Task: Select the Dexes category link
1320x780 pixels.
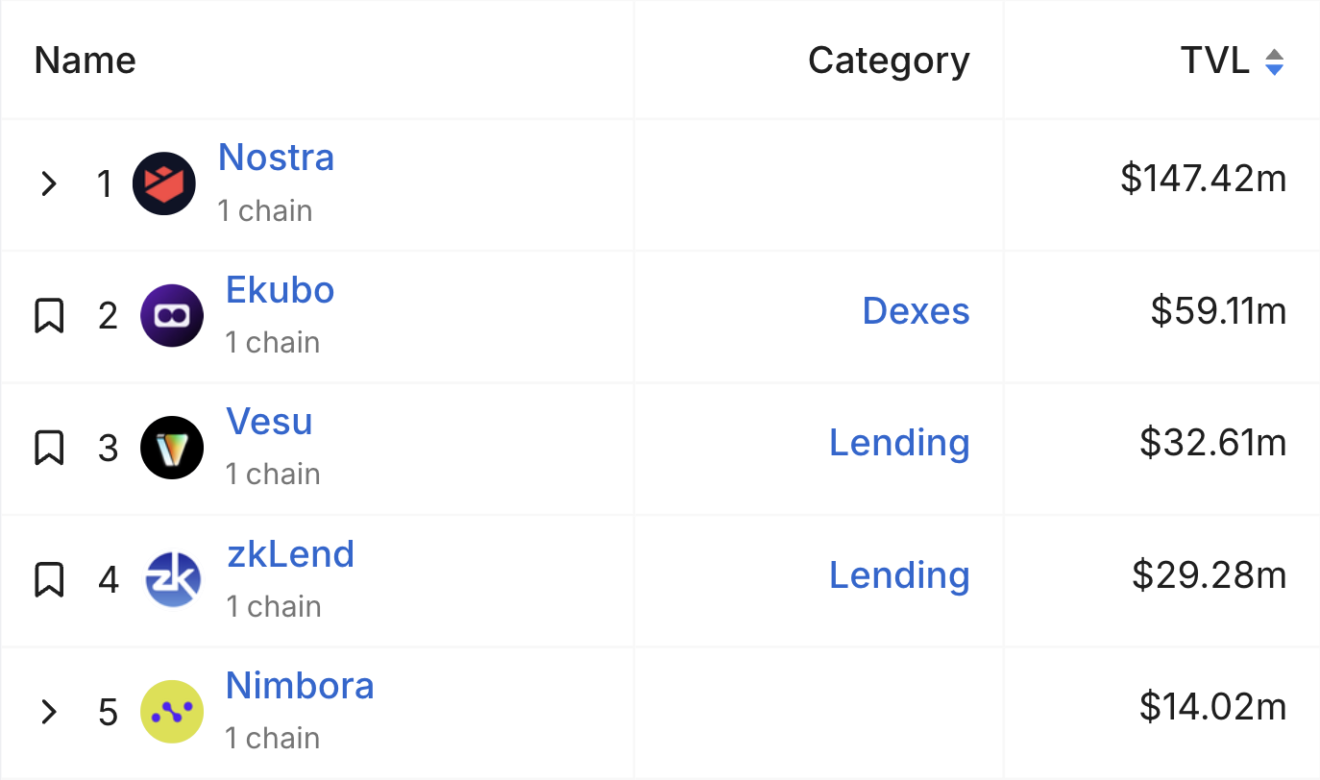Action: click(x=916, y=311)
